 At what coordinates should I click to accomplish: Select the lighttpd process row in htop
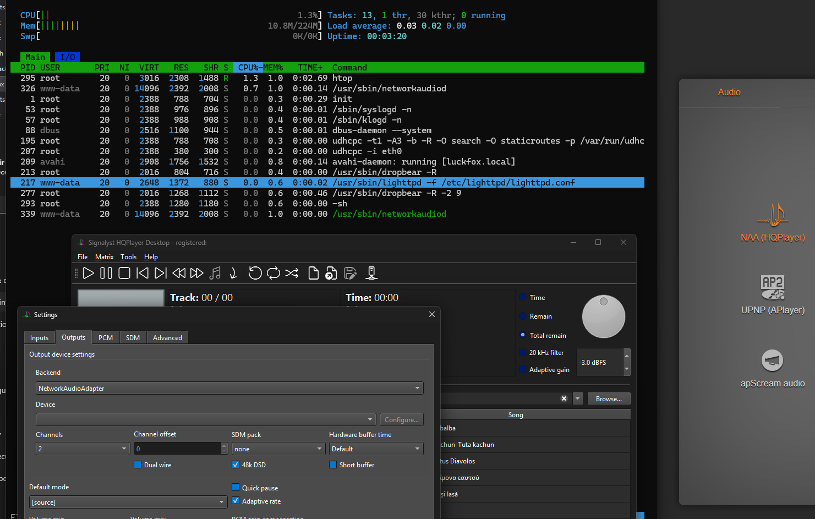pos(327,183)
